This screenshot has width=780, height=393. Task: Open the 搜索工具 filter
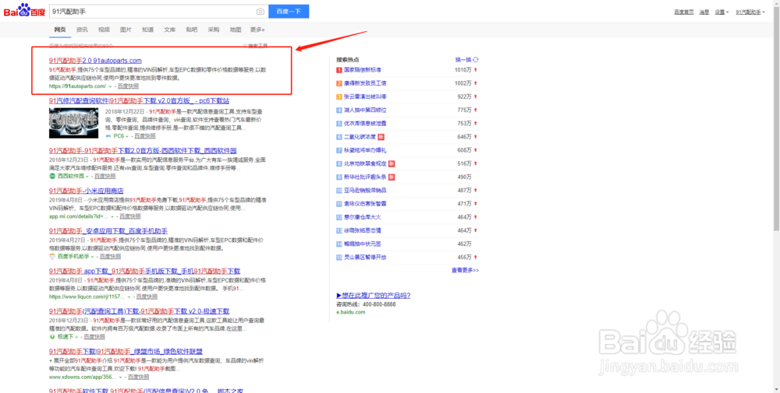pyautogui.click(x=255, y=46)
